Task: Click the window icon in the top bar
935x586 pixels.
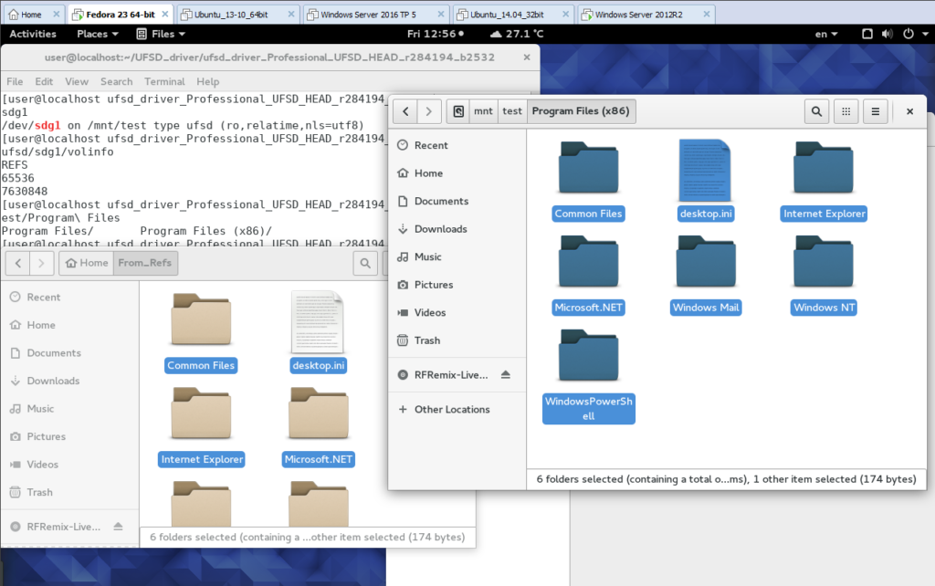Action: pyautogui.click(x=867, y=34)
